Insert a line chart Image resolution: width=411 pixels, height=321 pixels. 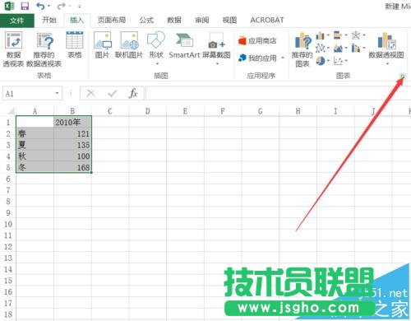321,49
